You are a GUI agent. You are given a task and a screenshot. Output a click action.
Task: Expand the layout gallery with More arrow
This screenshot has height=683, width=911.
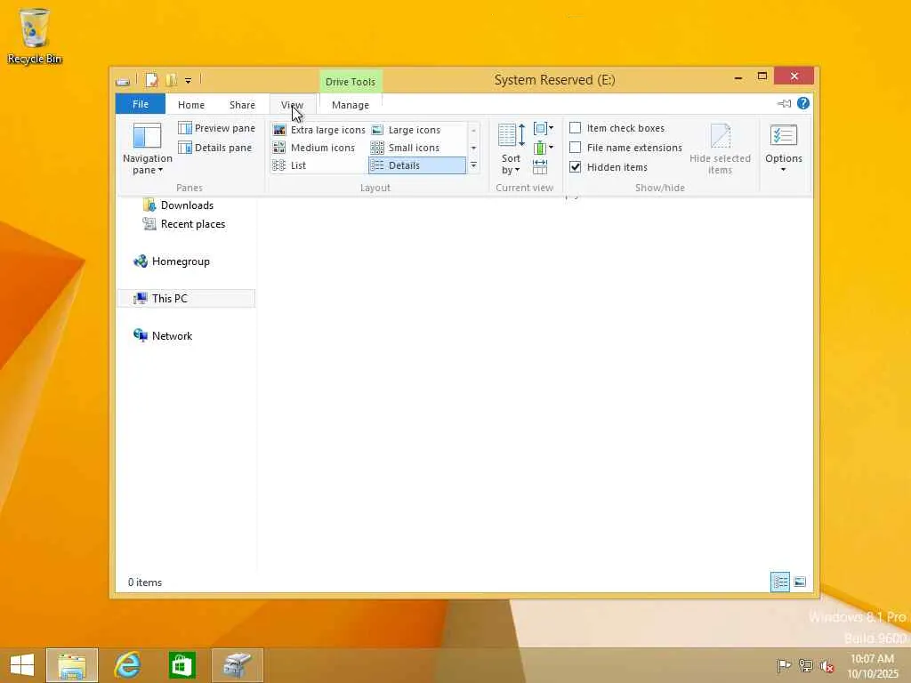click(473, 165)
